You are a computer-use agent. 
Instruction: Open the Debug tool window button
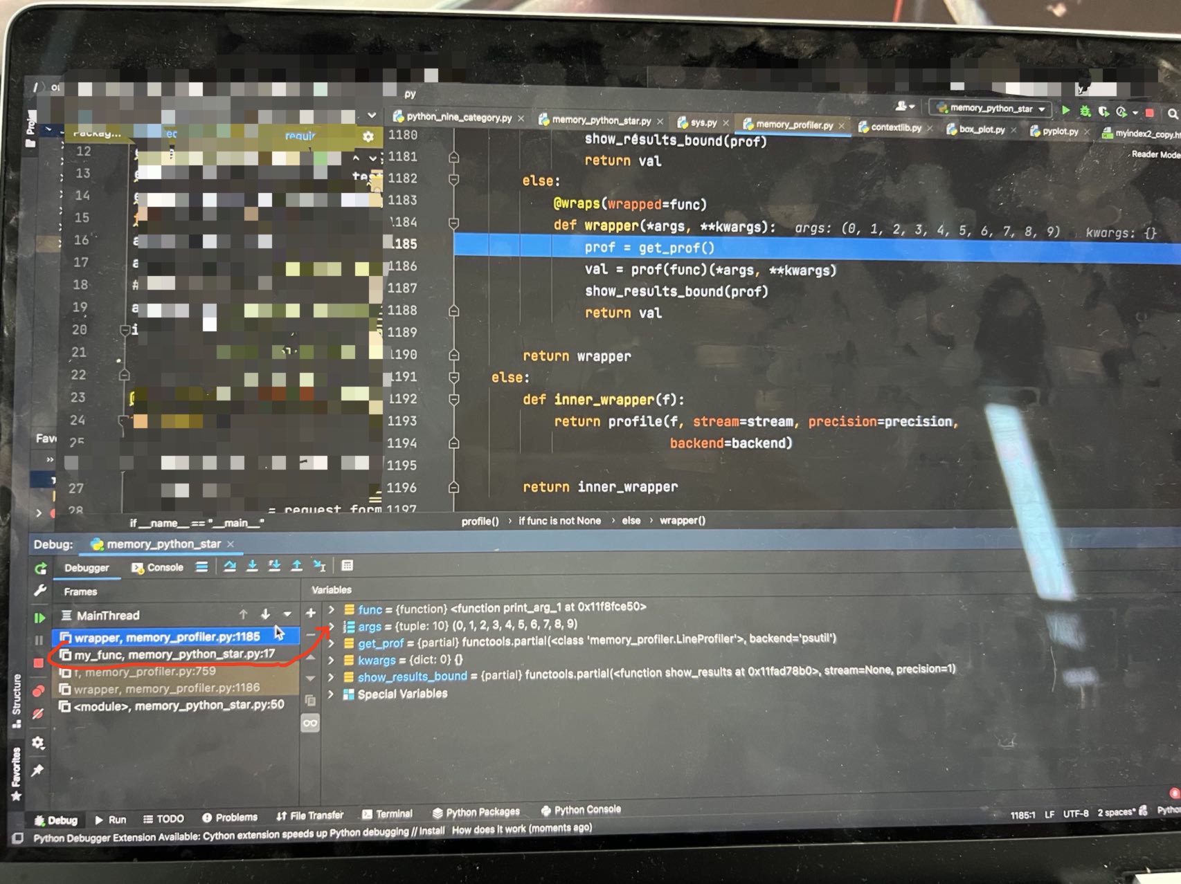coord(56,820)
